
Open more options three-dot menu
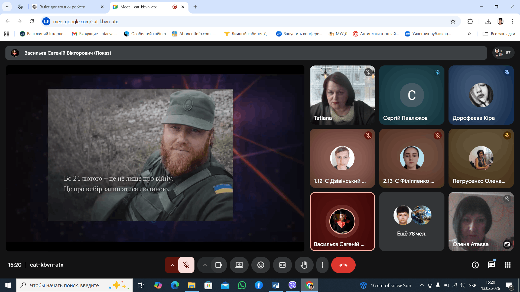click(x=322, y=265)
